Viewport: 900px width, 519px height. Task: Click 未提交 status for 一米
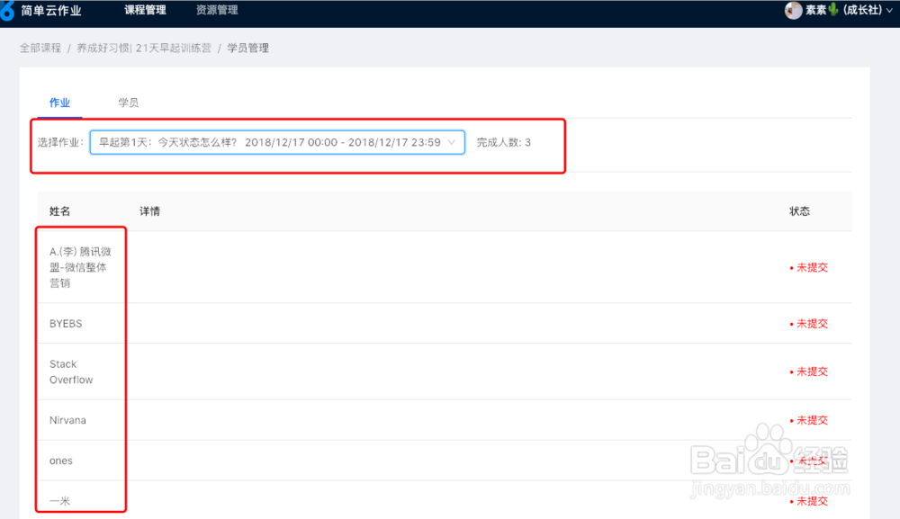(x=809, y=501)
